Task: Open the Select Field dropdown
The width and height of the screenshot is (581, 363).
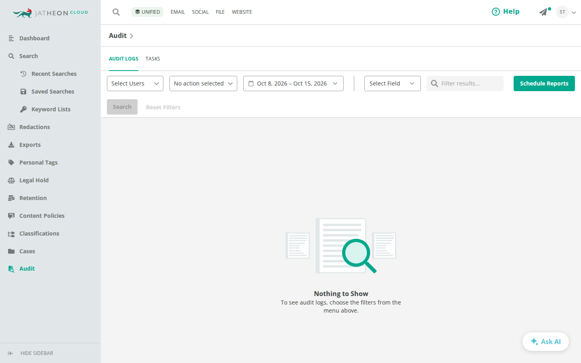Action: coord(393,83)
